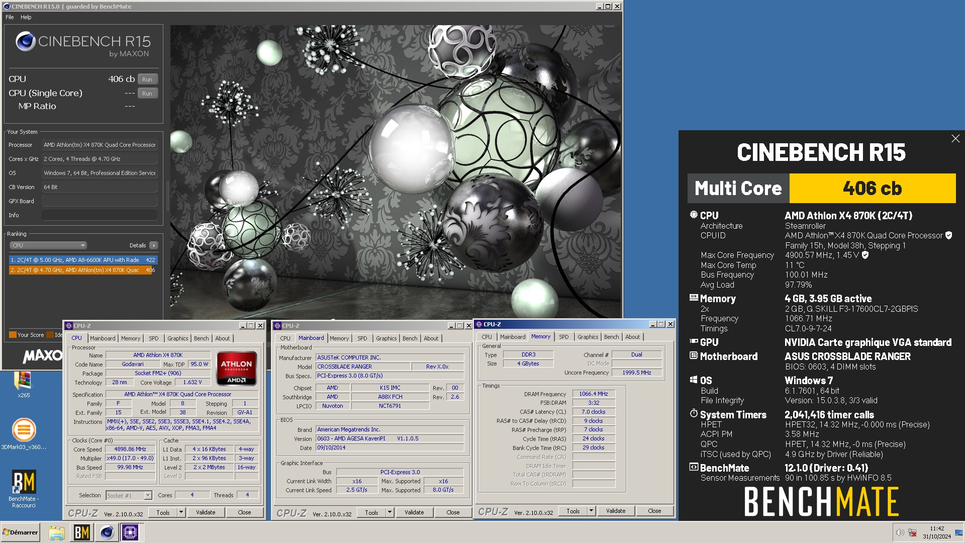The width and height of the screenshot is (965, 543).
Task: Click the orange Your Score legend swatch
Action: (13, 335)
